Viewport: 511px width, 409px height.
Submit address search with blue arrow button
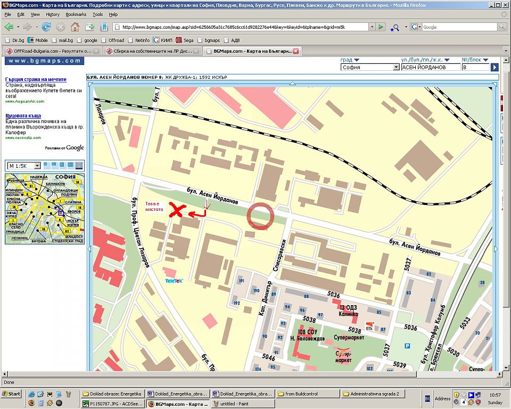494,67
